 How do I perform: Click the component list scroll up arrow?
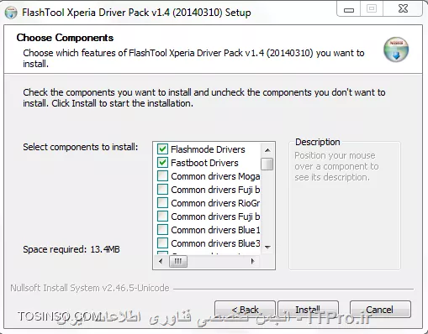point(267,150)
